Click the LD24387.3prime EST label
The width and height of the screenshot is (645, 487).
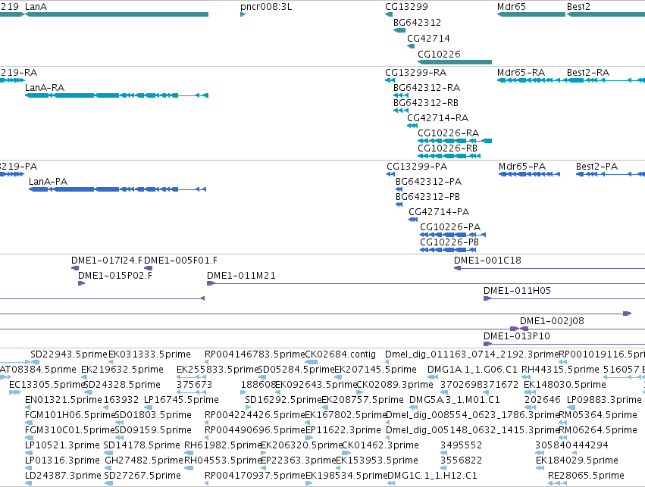coord(64,476)
